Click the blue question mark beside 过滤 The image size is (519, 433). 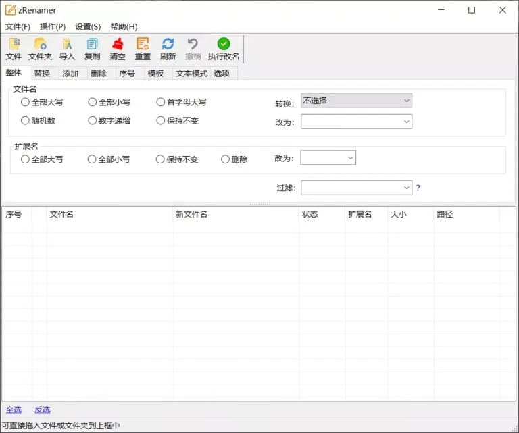418,188
